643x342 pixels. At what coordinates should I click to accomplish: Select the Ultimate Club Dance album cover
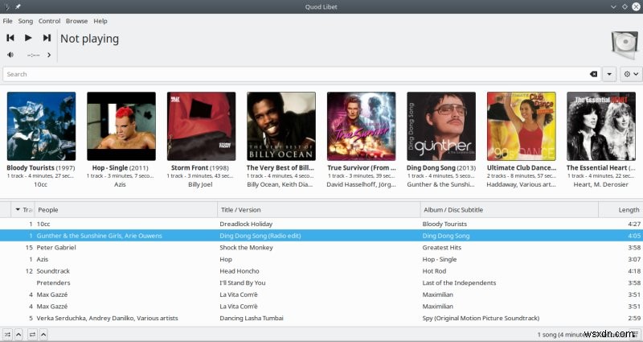(x=521, y=126)
